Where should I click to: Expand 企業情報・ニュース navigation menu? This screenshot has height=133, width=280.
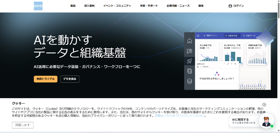tap(178, 6)
